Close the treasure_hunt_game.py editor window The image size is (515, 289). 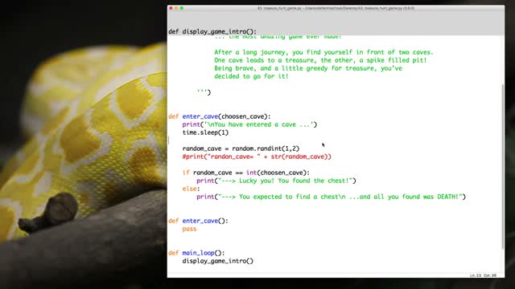pos(171,8)
